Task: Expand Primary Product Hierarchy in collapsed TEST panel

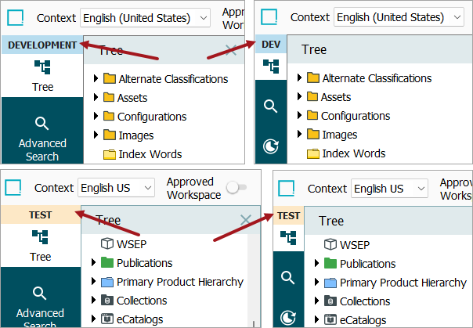Action: pos(316,283)
